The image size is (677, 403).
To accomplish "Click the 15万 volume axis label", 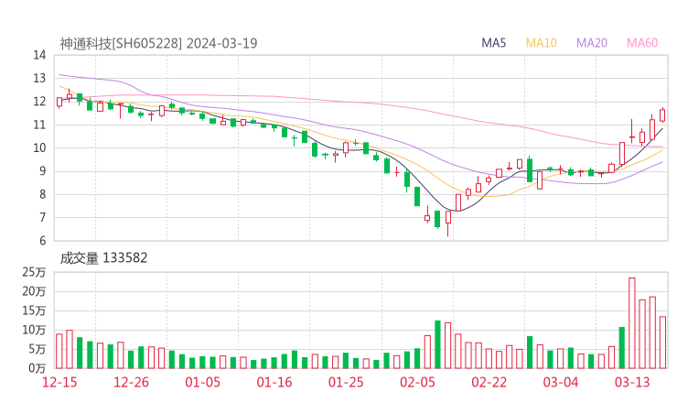I will click(x=34, y=310).
